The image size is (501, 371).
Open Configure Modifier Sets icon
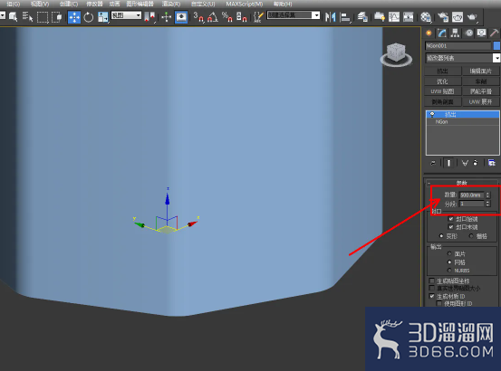point(492,163)
